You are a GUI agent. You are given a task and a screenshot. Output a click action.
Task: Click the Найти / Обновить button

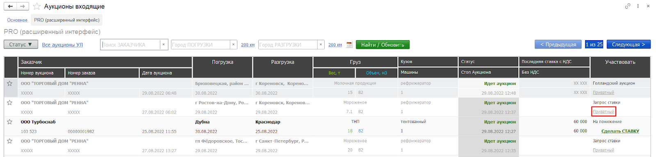click(x=383, y=45)
